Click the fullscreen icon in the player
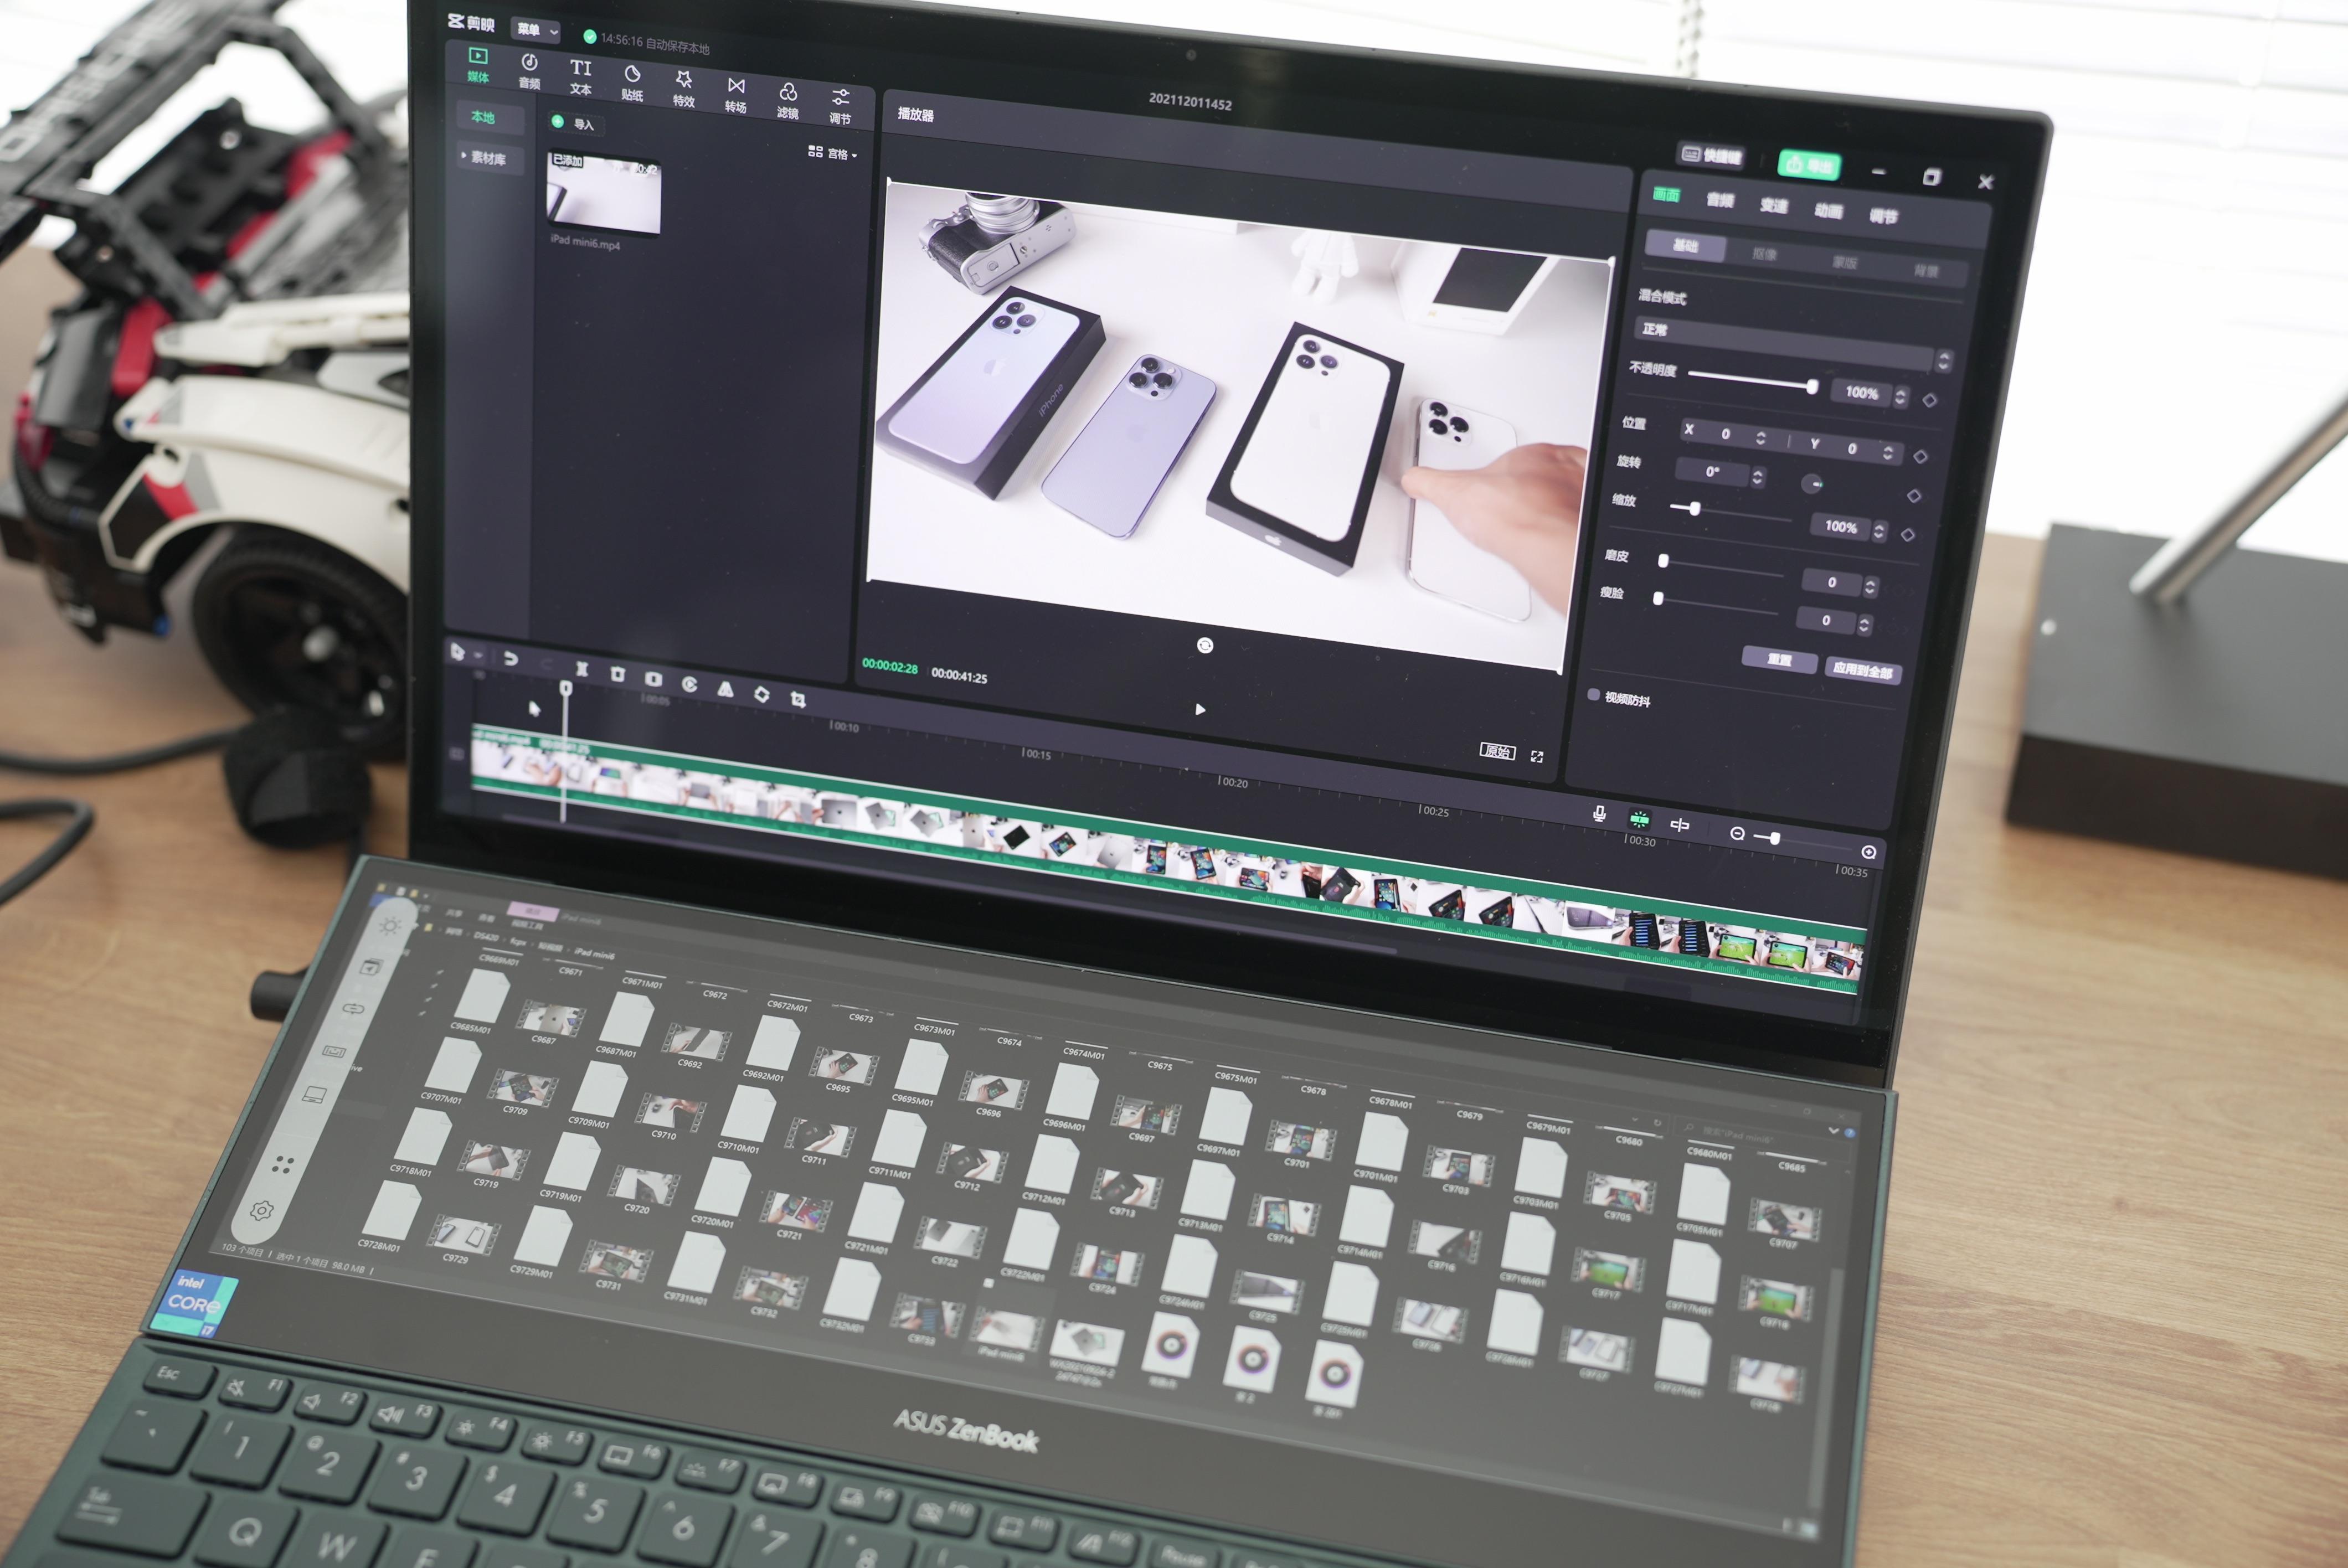Image resolution: width=2348 pixels, height=1568 pixels. (1536, 757)
